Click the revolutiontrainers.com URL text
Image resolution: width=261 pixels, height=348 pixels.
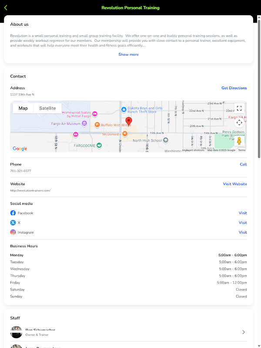coord(30,191)
